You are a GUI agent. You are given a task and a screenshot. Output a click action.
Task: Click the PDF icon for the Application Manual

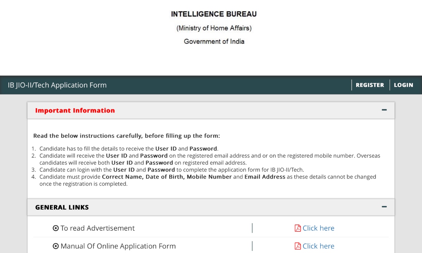pyautogui.click(x=298, y=246)
